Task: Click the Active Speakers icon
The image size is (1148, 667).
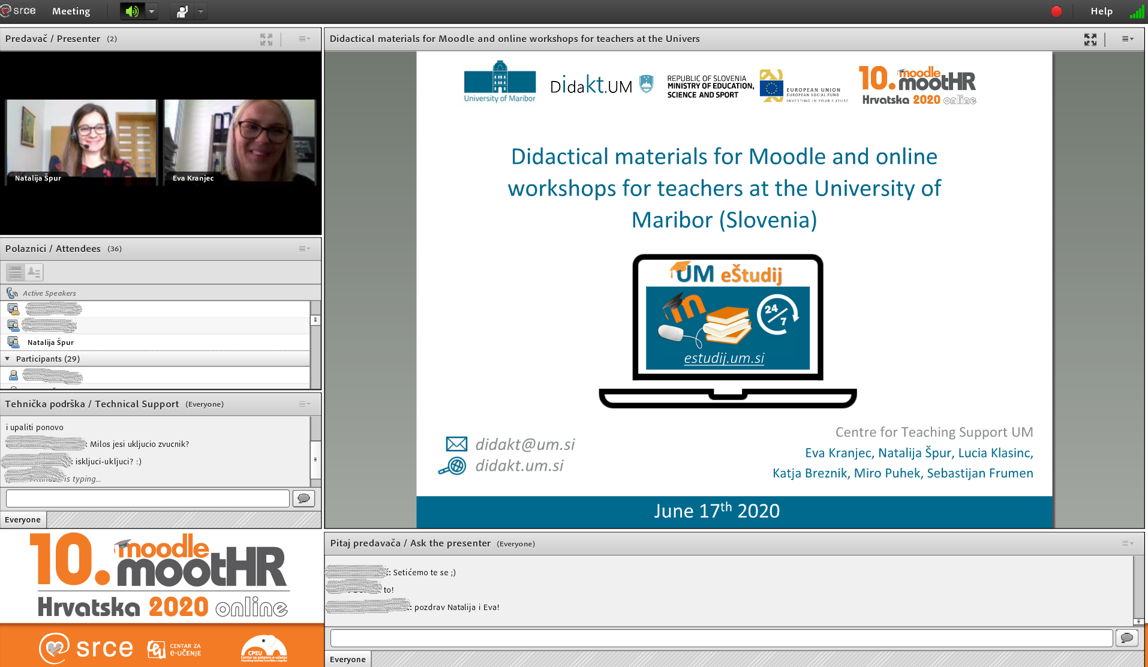Action: coord(12,293)
